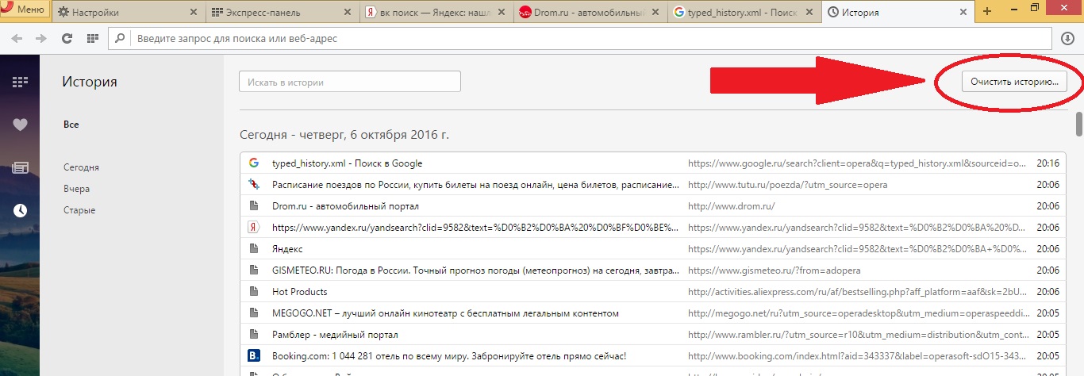Image resolution: width=1084 pixels, height=376 pixels.
Task: Switch to the typed_history.xml tab
Action: click(x=742, y=12)
